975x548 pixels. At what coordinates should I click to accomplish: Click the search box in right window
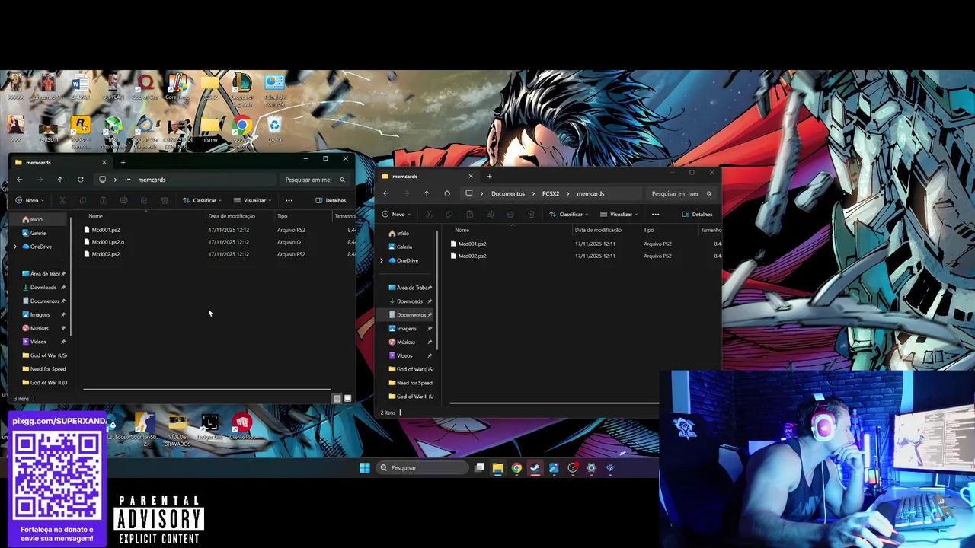pos(681,193)
